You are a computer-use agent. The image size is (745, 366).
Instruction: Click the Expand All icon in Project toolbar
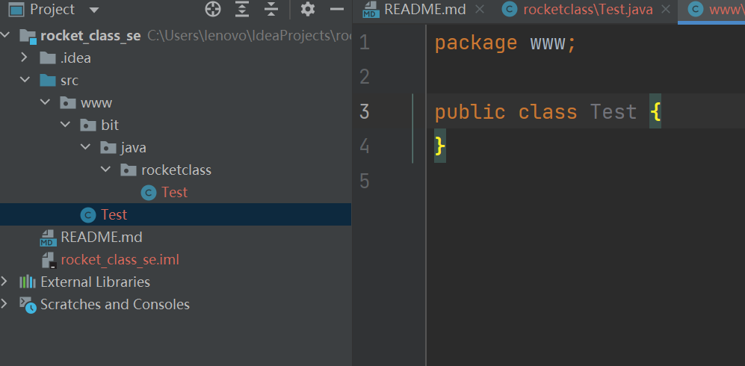tap(242, 9)
